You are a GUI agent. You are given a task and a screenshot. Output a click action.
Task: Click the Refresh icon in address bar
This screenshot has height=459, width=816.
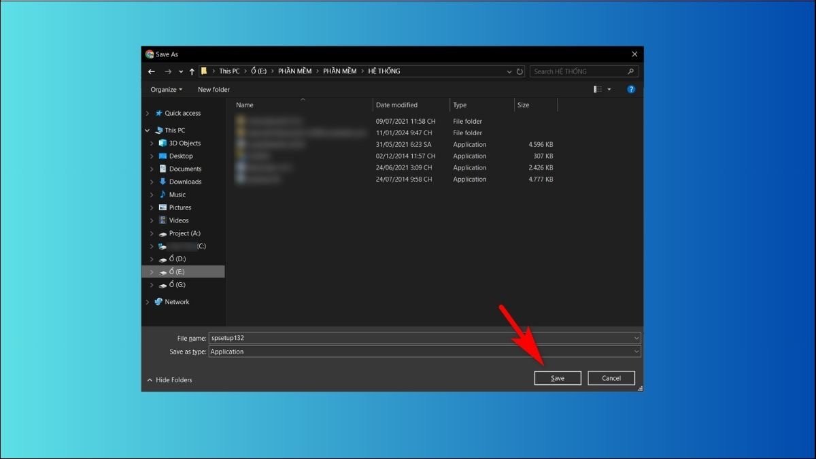pos(520,71)
